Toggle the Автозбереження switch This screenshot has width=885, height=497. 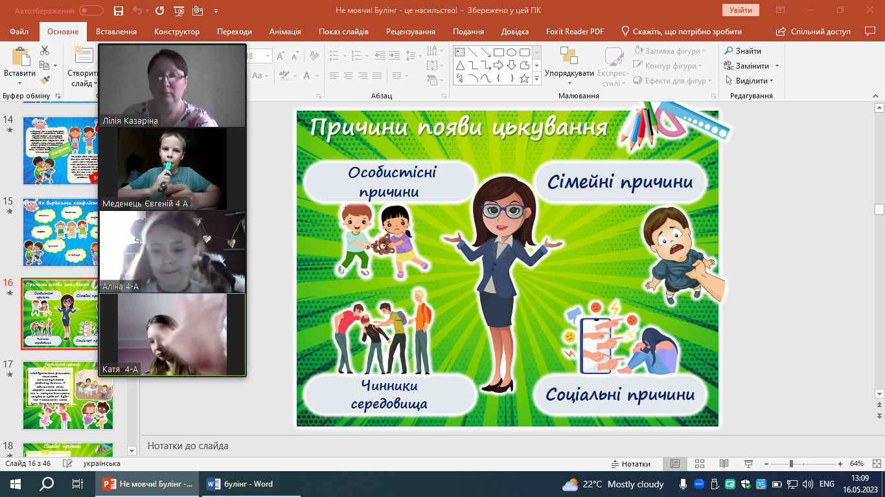pos(91,11)
